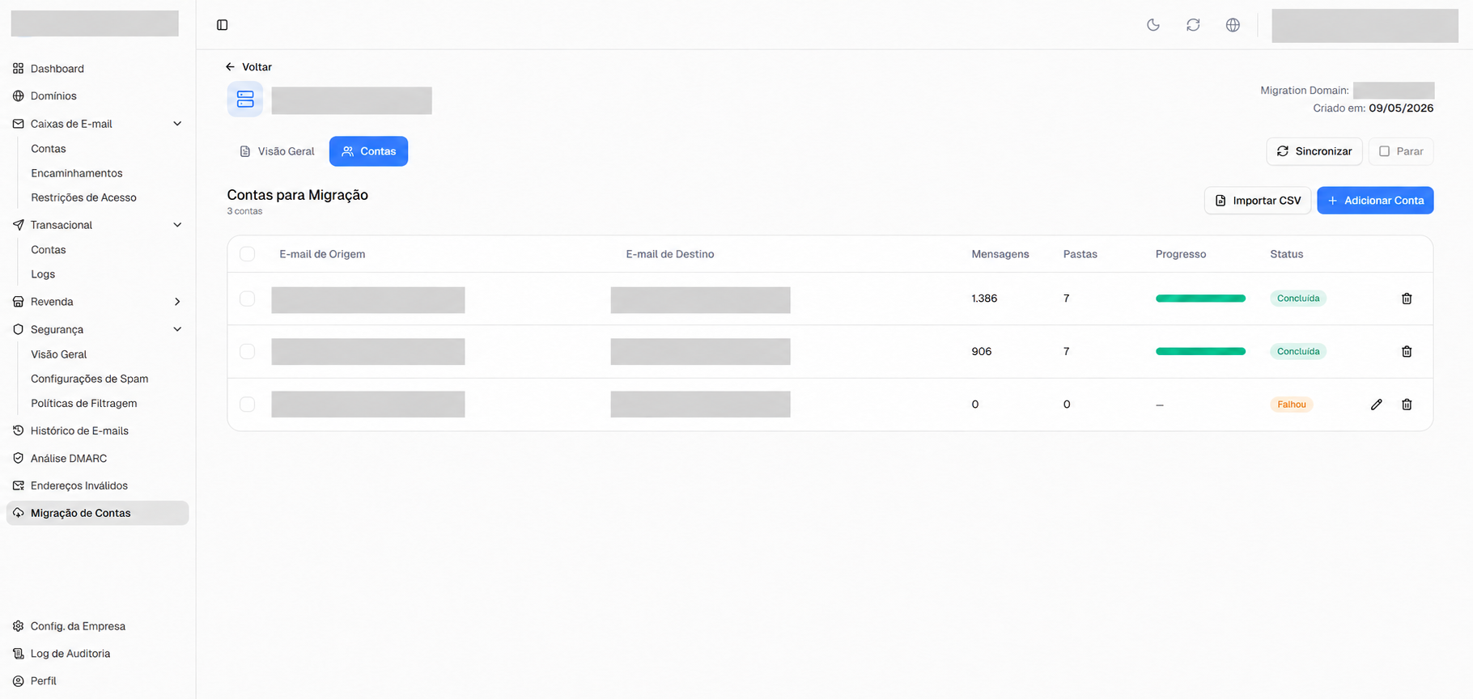1473x699 pixels.
Task: Check the row with 1.386 messages
Action: click(248, 299)
